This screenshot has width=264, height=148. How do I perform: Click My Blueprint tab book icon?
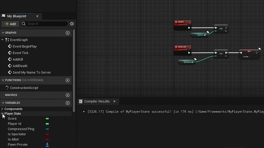[x=4, y=16]
